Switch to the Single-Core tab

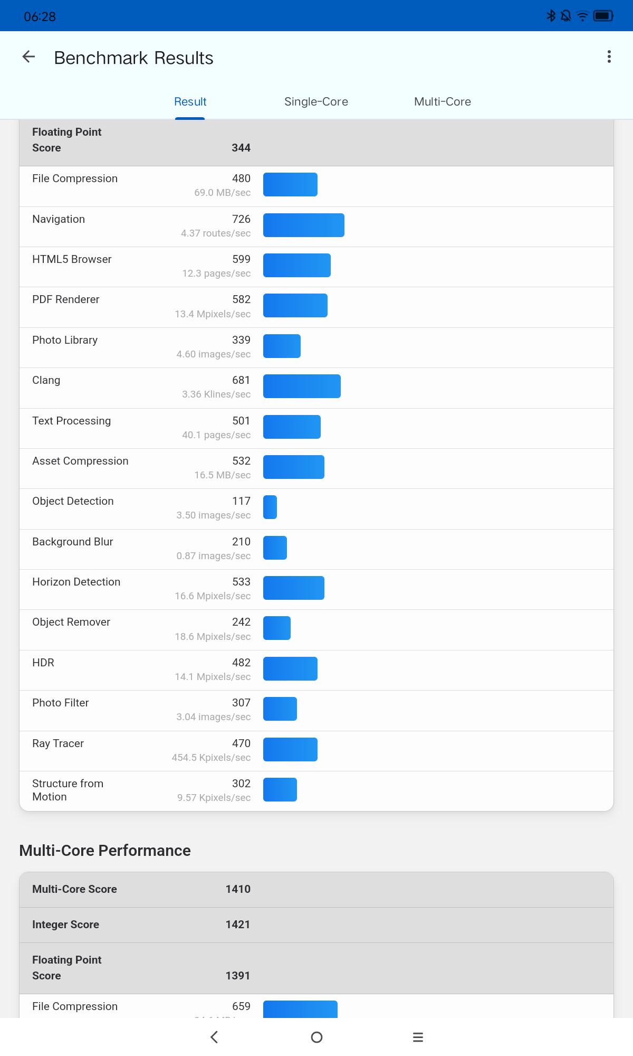tap(316, 101)
